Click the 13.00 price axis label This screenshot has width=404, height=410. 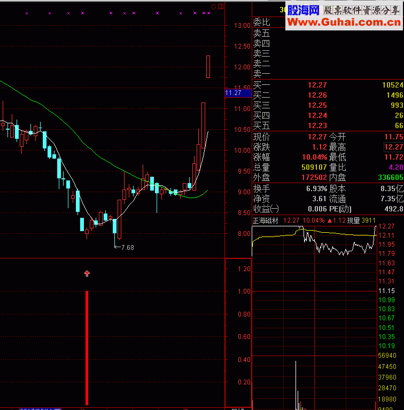(x=242, y=26)
